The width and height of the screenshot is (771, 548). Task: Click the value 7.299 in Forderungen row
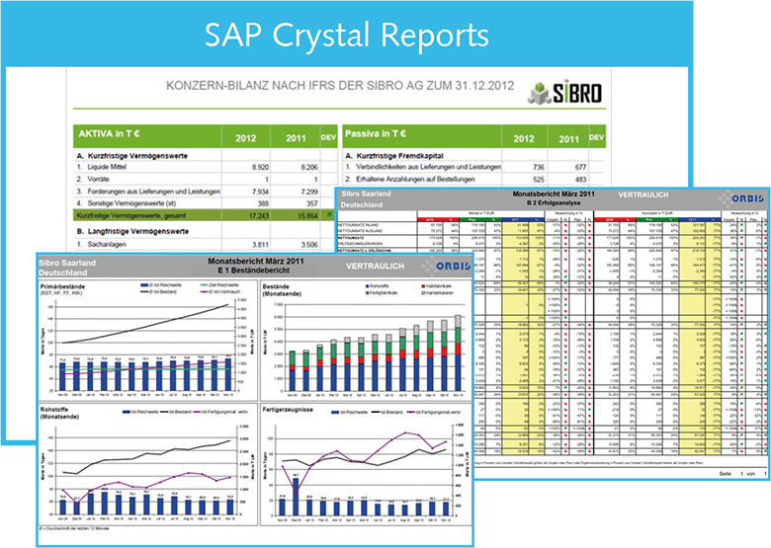(309, 192)
